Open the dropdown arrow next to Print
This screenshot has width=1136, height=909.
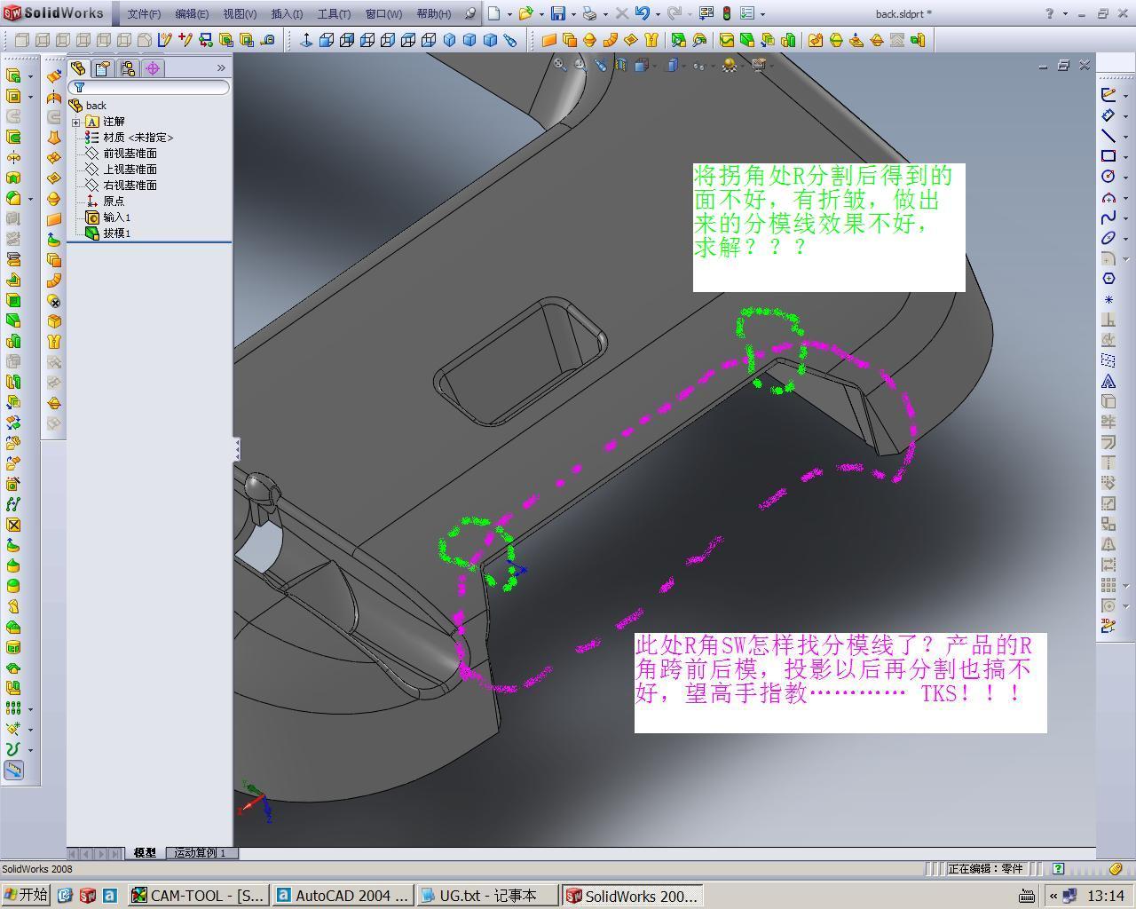pyautogui.click(x=604, y=14)
